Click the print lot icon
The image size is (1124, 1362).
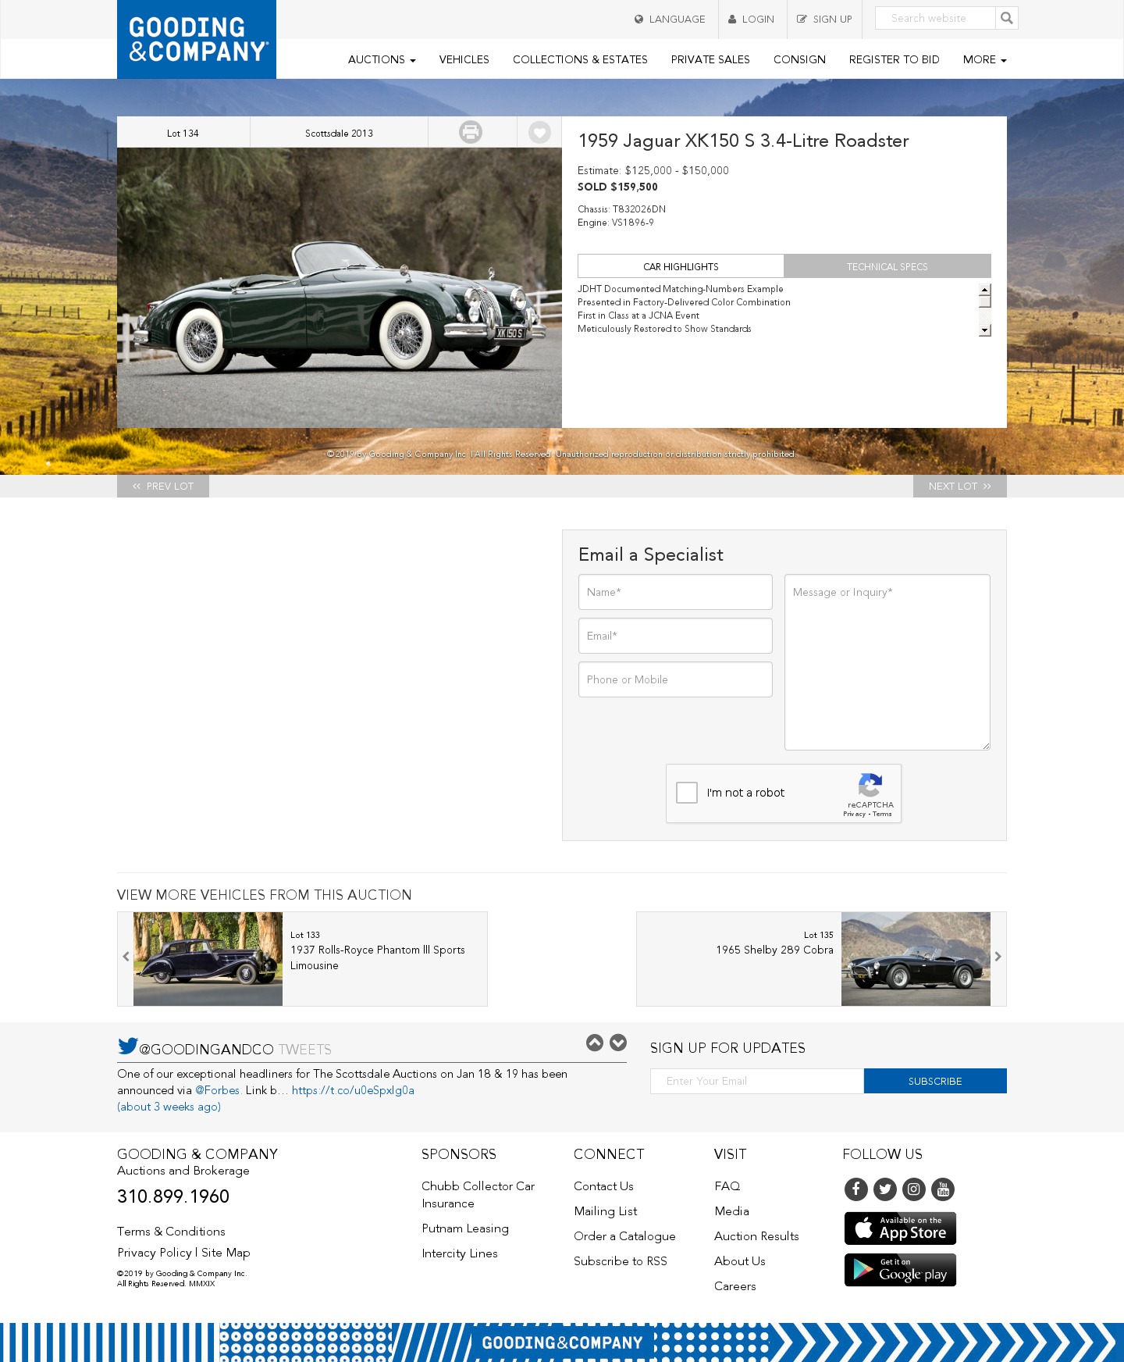coord(471,132)
